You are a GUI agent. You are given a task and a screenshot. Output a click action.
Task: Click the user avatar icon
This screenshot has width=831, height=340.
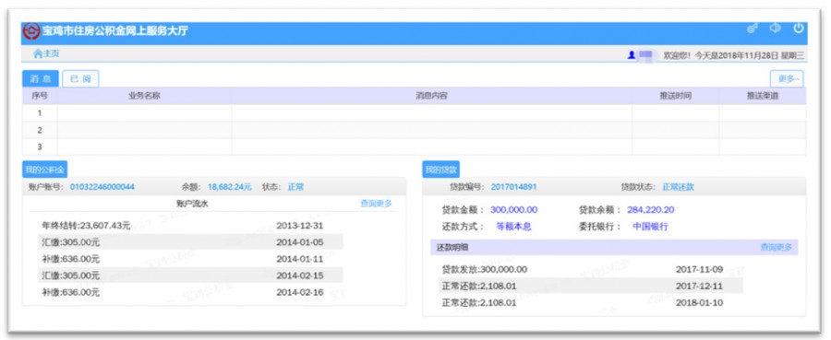(632, 54)
